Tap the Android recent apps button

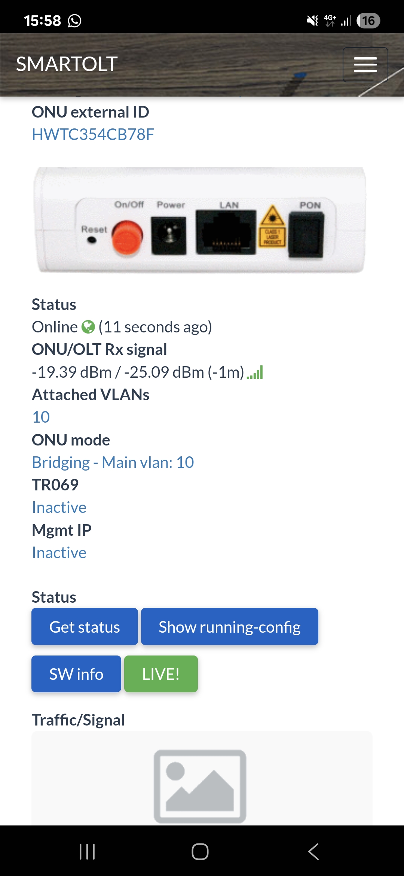point(87,852)
